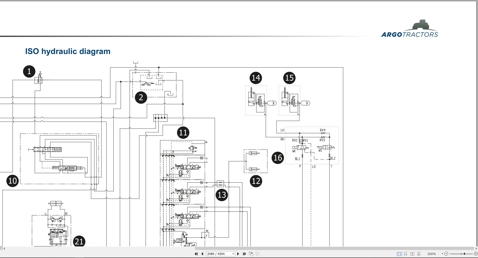Click the RH line label
Viewport: 478px width, 258px height.
coord(282,139)
